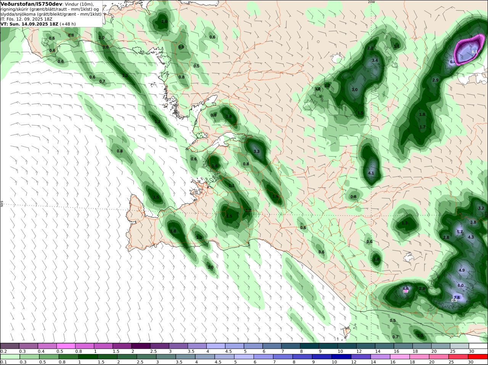Viewport: 488px width, 365px height.
Task: Select the rain legend swatch between 6 and 7
Action: [x=263, y=357]
